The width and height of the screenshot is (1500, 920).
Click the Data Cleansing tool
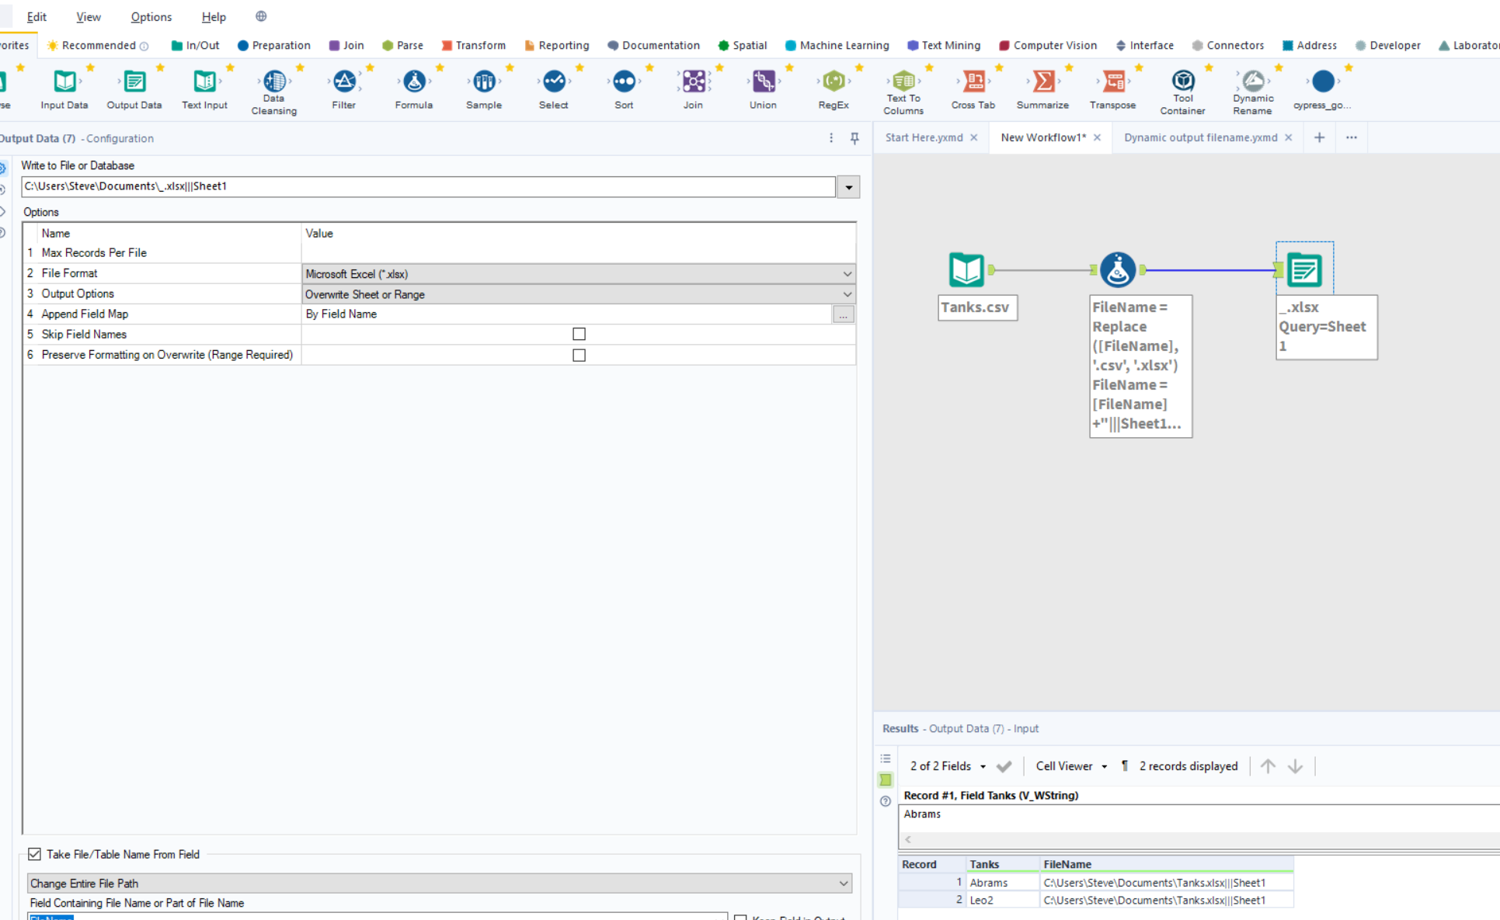pos(273,82)
